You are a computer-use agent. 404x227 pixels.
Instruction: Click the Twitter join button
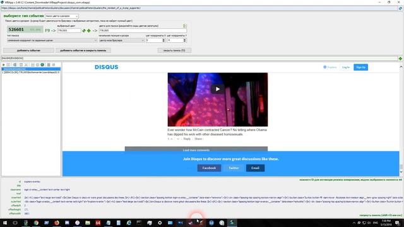pyautogui.click(x=234, y=168)
